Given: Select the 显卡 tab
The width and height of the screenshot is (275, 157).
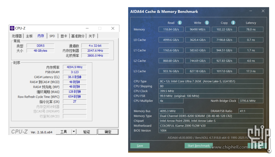Looking at the screenshot, I should tap(64, 36).
